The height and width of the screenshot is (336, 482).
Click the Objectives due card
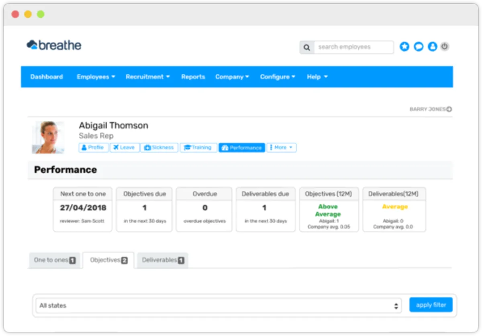pyautogui.click(x=145, y=209)
